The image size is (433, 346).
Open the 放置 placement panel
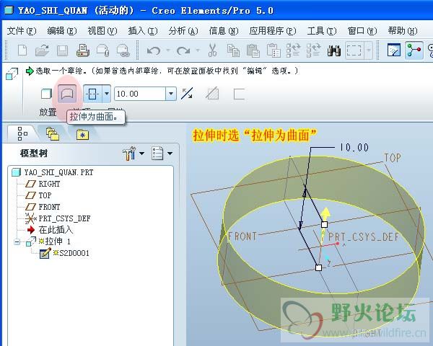pyautogui.click(x=48, y=112)
